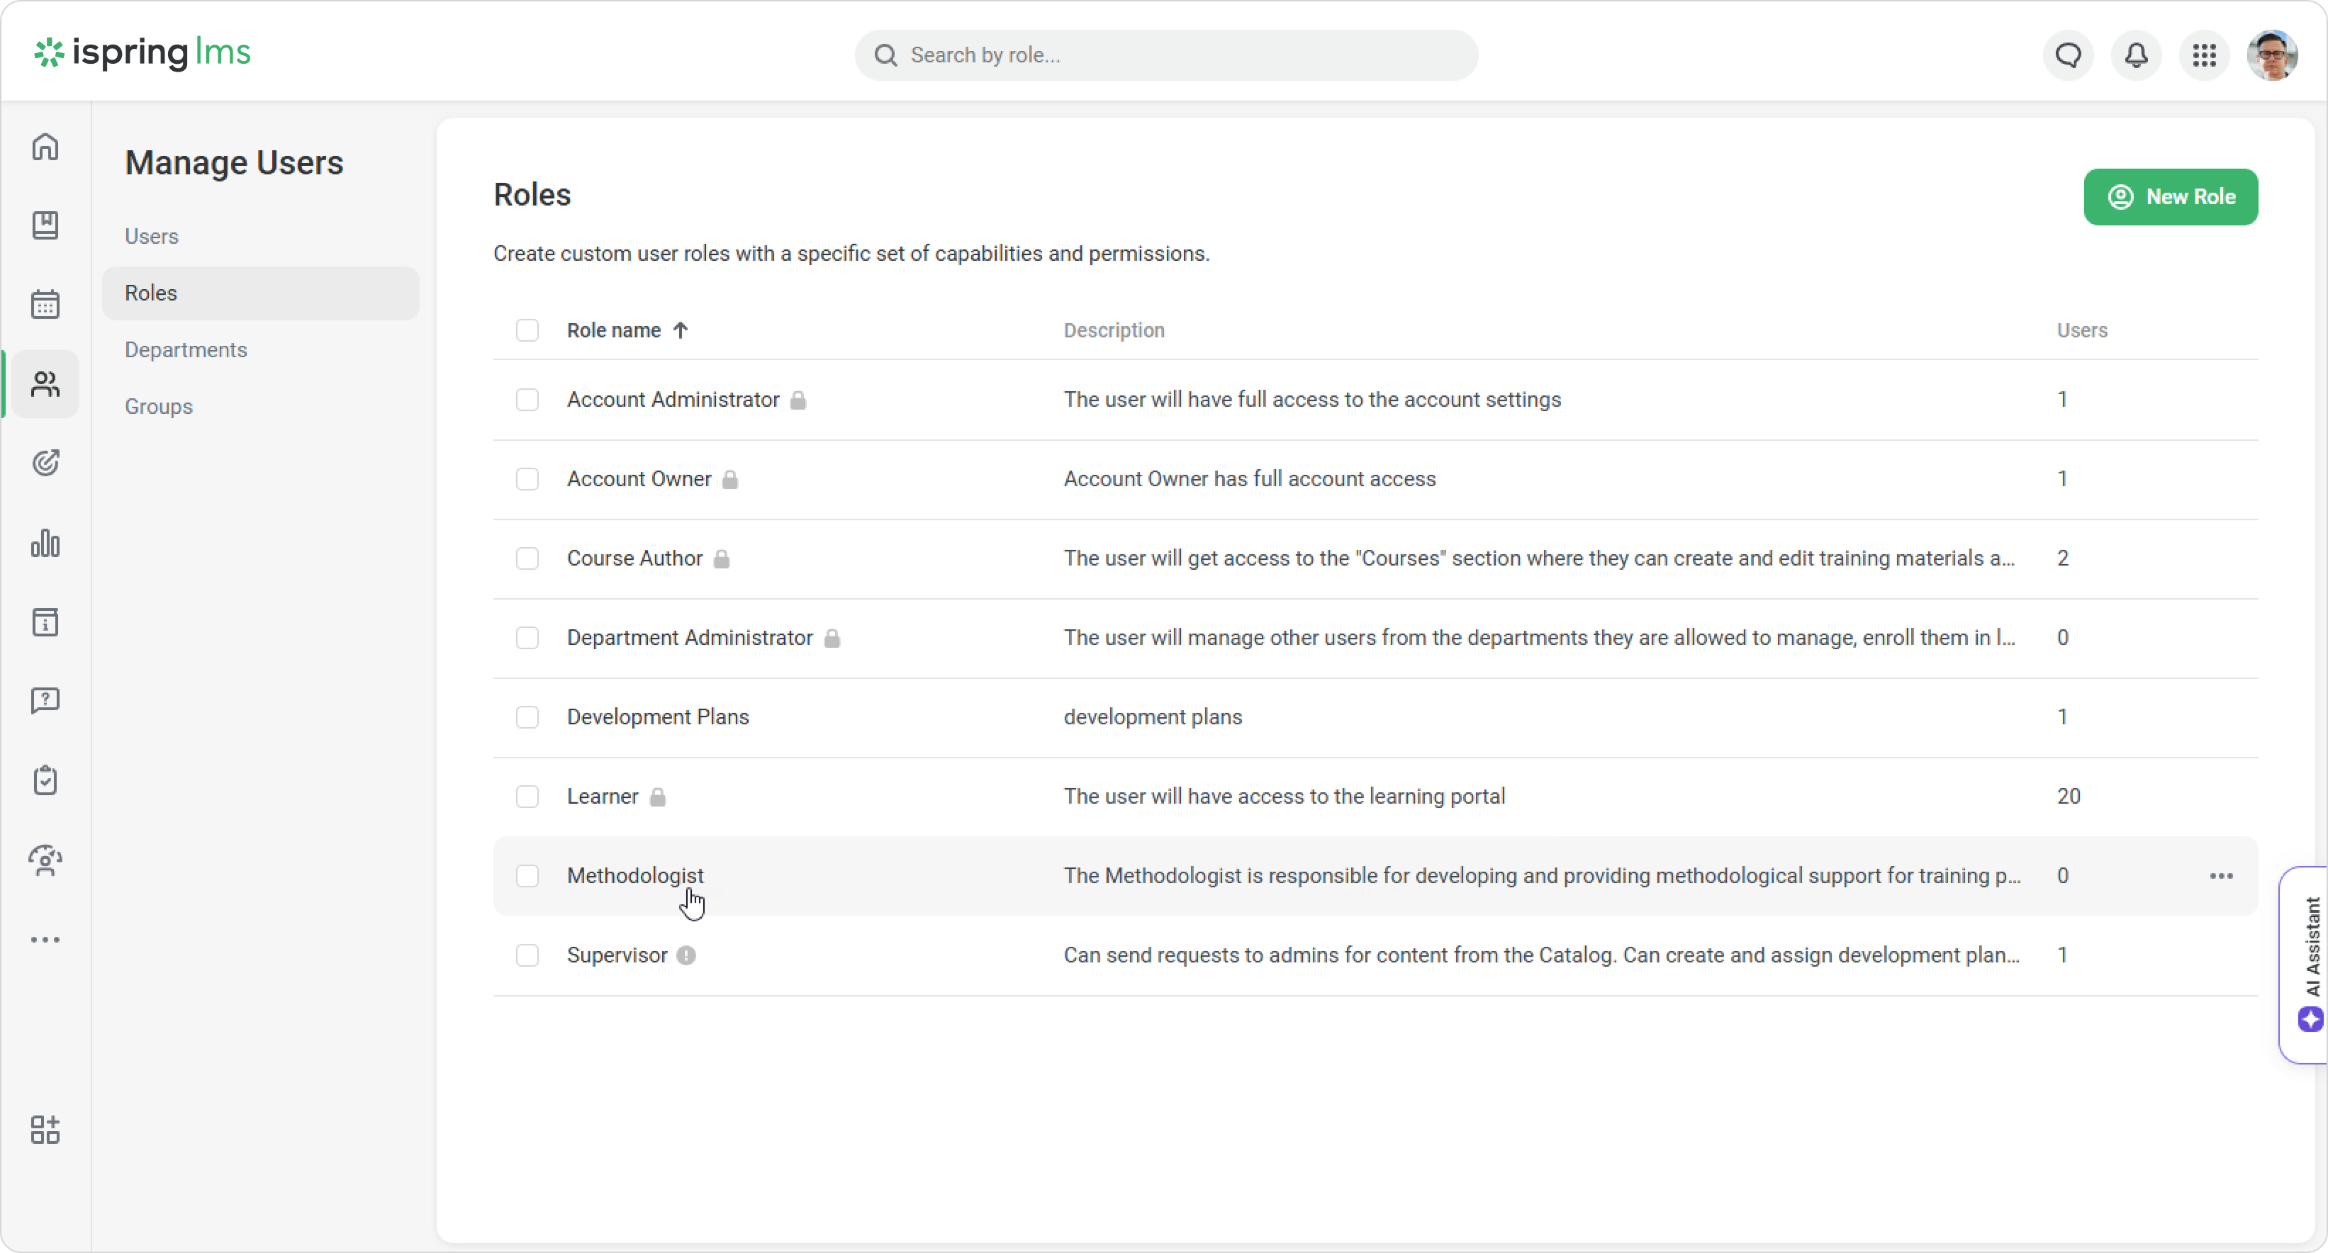This screenshot has height=1253, width=2328.
Task: Open the Home icon in sidebar
Action: pos(45,147)
